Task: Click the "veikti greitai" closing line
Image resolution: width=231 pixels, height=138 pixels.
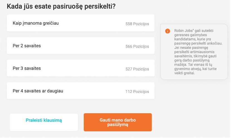Action: pyautogui.click(x=185, y=73)
